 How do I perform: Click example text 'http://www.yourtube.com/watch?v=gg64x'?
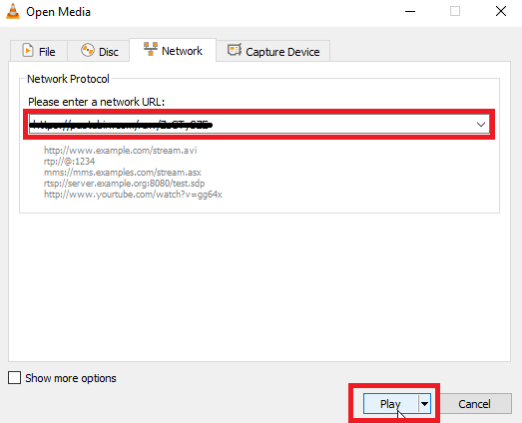tap(133, 195)
